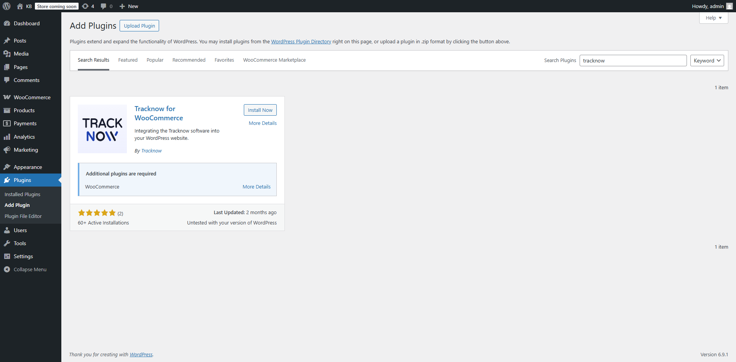Open the WordPress Plugin Directory link
The image size is (736, 362).
point(301,42)
